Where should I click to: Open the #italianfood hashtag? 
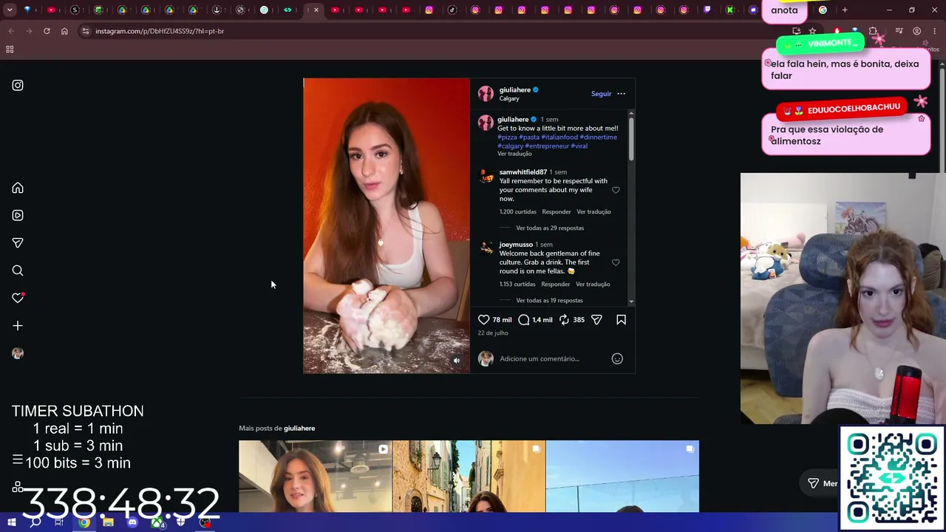coord(559,137)
